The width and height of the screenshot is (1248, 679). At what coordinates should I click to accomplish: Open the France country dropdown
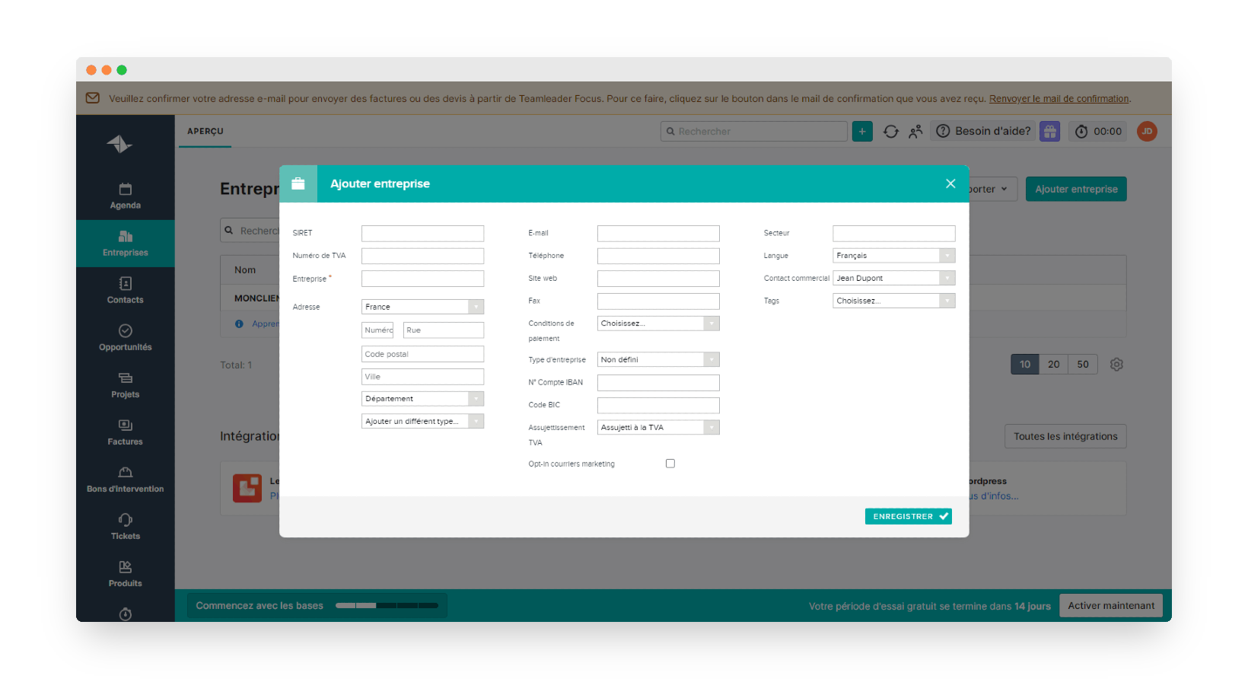(x=422, y=307)
